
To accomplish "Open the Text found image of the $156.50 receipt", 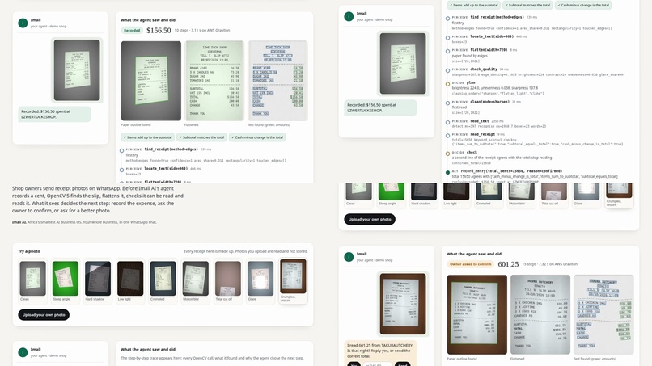I will (x=277, y=81).
